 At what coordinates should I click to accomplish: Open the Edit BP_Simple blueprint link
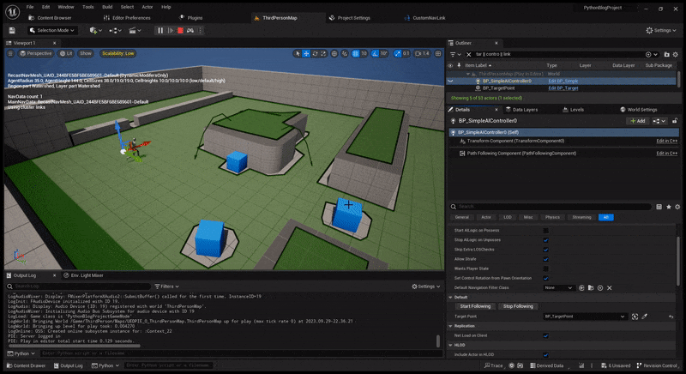pyautogui.click(x=563, y=81)
